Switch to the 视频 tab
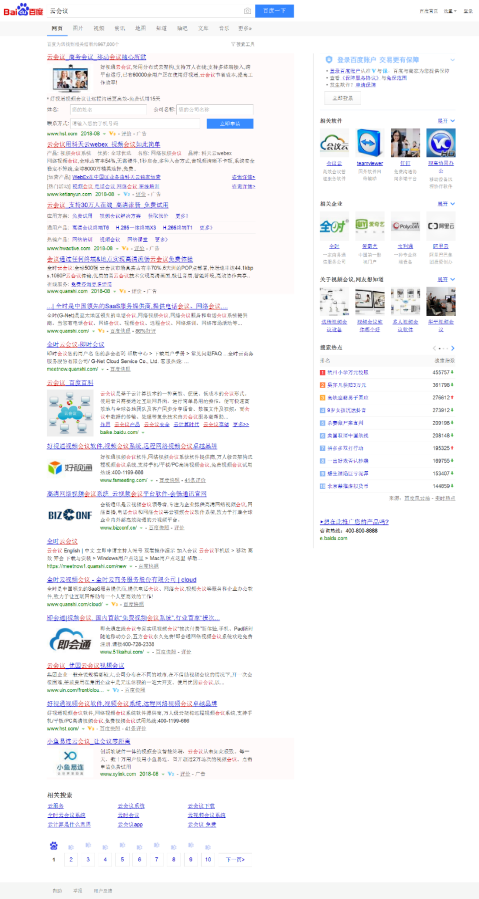The image size is (479, 899). pyautogui.click(x=99, y=28)
